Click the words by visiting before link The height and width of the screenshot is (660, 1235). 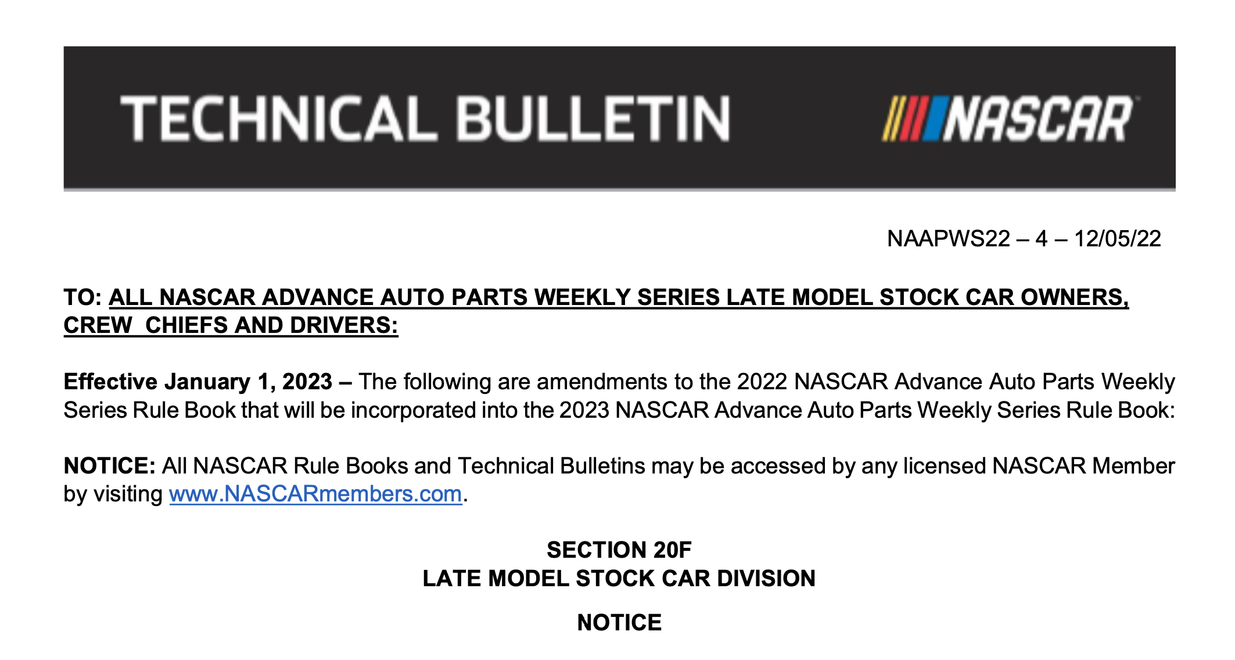tap(113, 494)
